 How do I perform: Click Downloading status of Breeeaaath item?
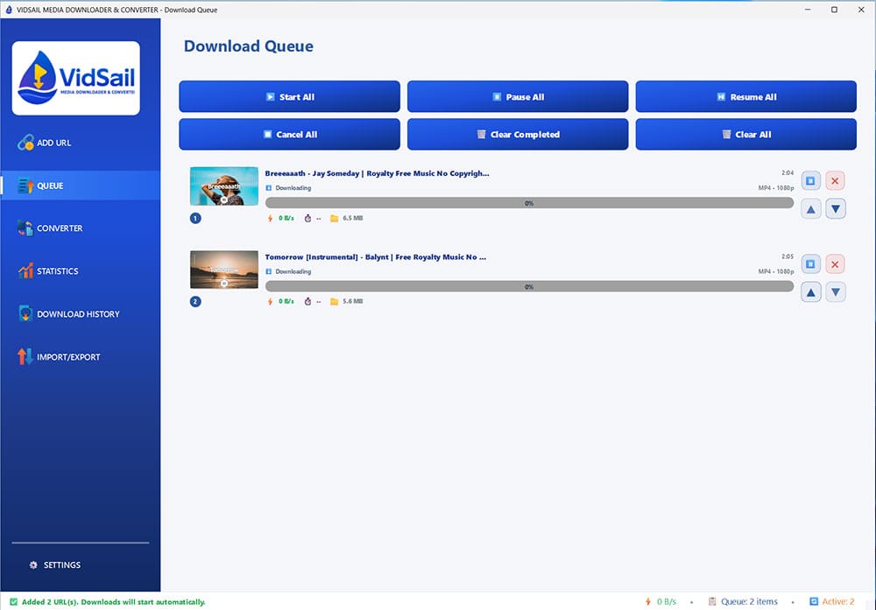(293, 188)
